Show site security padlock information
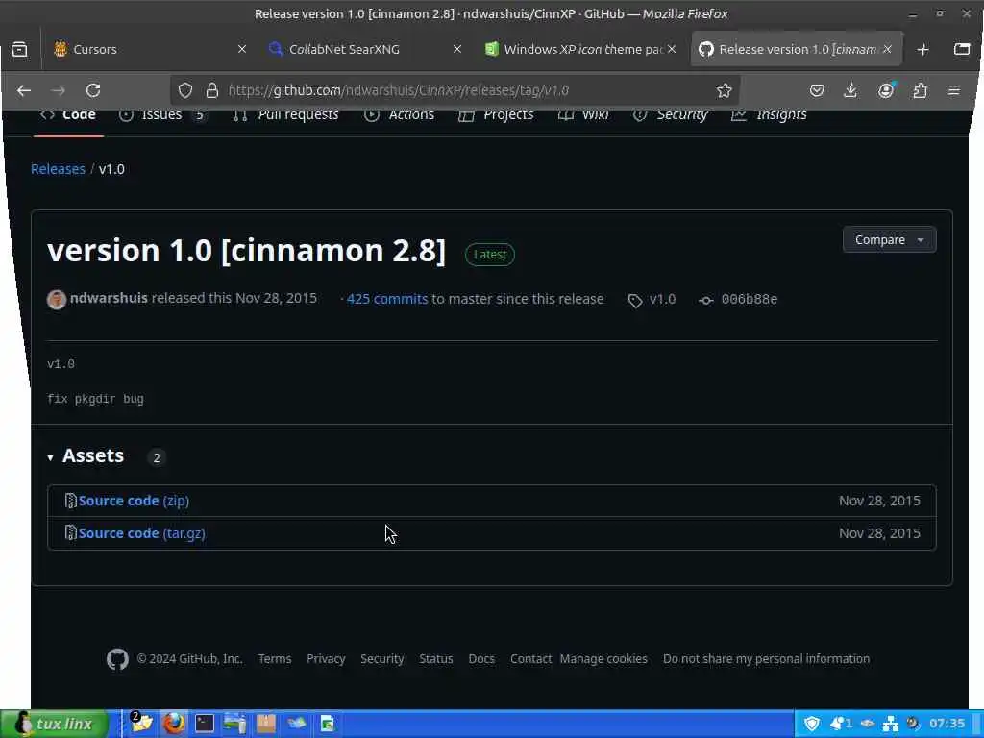This screenshot has width=984, height=738. click(x=212, y=90)
